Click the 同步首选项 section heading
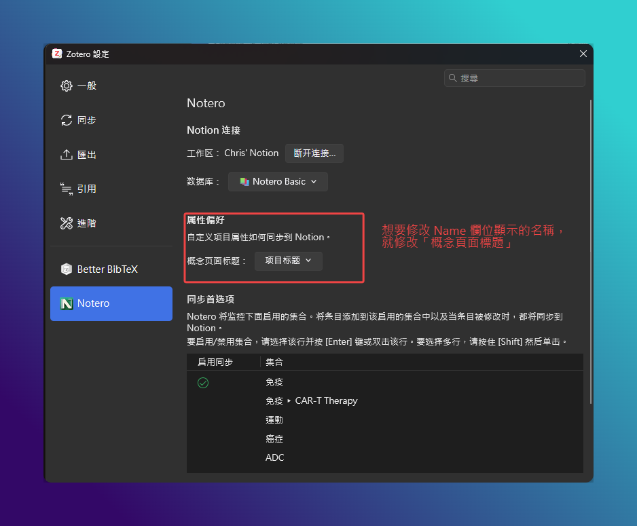Screen dimensions: 637x526 click(211, 299)
